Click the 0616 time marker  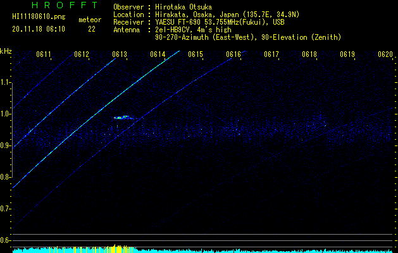233,54
